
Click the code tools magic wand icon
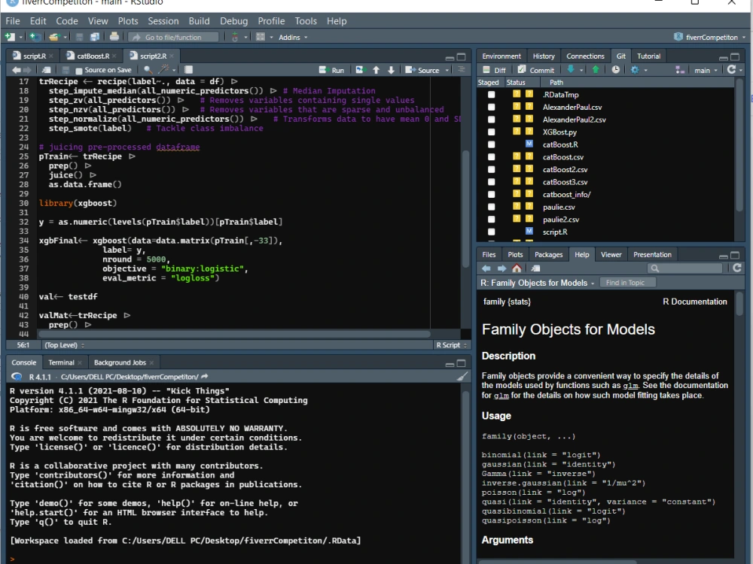(x=164, y=70)
